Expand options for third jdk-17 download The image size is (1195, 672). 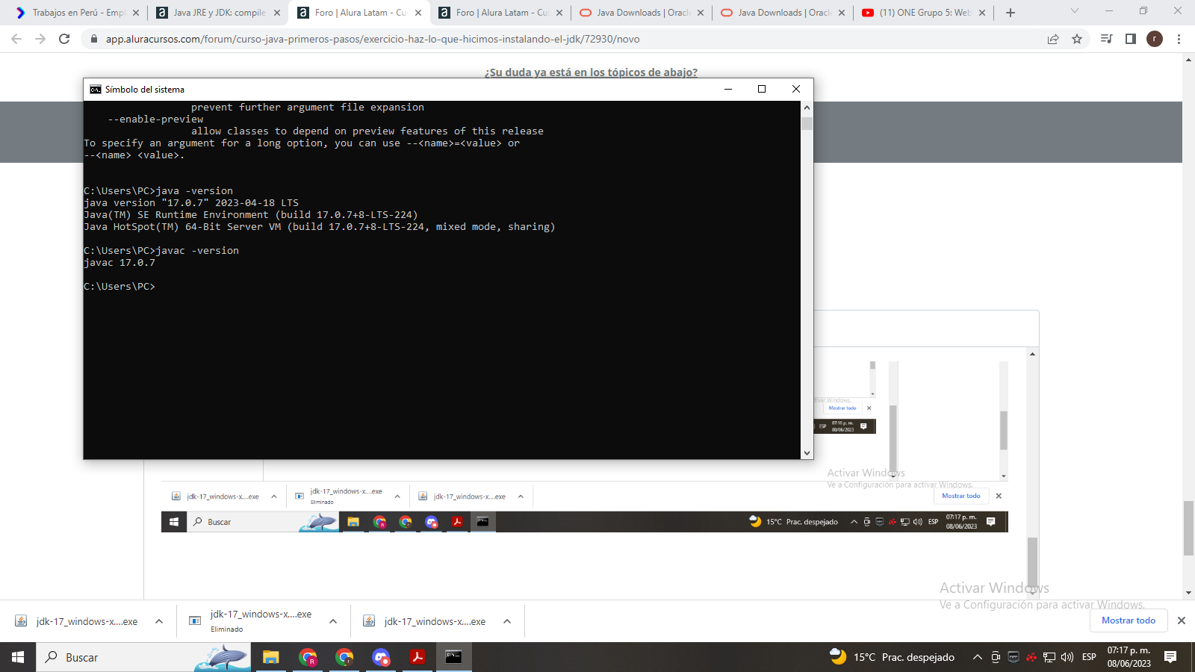coord(507,621)
